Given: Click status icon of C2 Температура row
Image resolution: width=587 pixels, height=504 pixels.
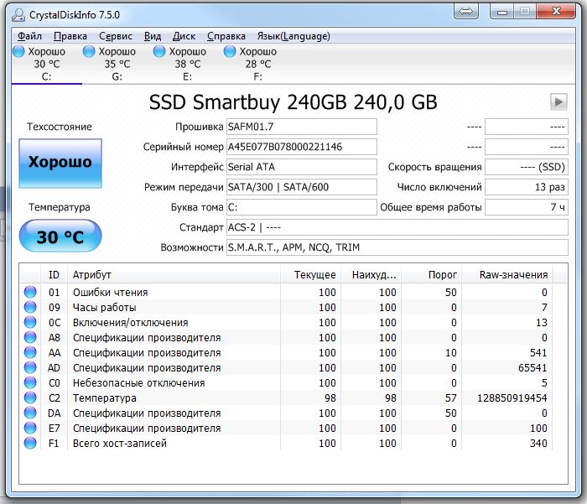Looking at the screenshot, I should (x=30, y=397).
